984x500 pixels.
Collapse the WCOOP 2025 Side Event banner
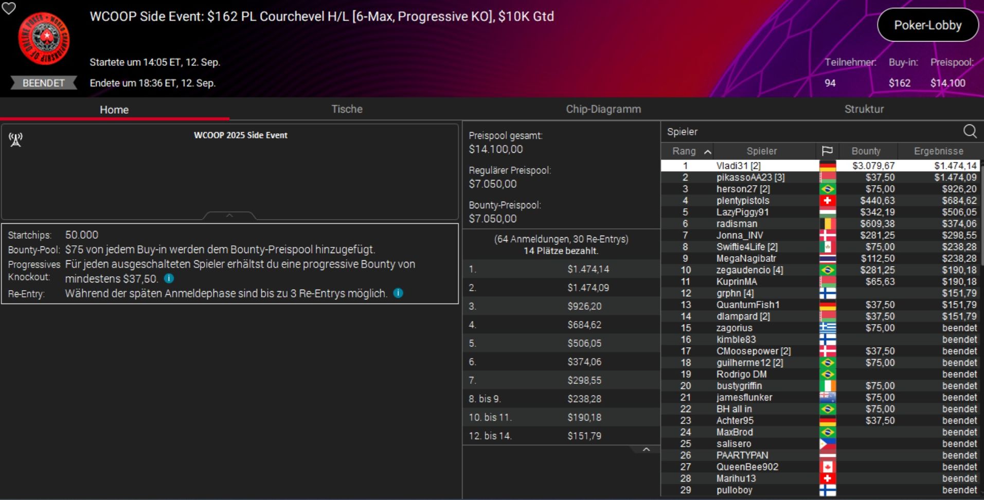click(229, 216)
